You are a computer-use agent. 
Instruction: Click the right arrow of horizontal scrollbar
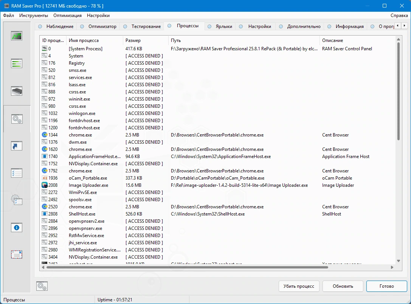coord(392,267)
